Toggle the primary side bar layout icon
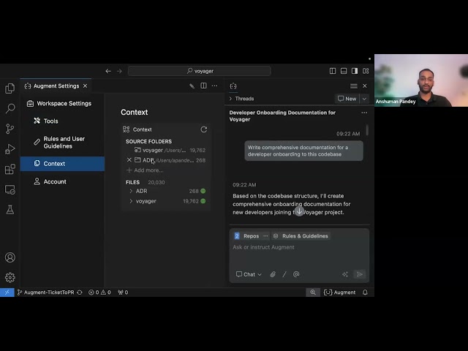Screen dimensions: 468x351 pyautogui.click(x=333, y=71)
